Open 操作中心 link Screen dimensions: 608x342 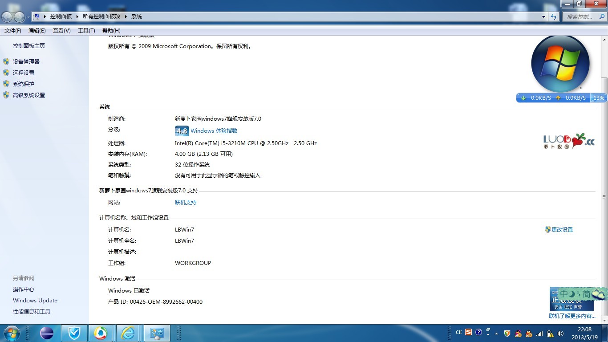(x=24, y=289)
